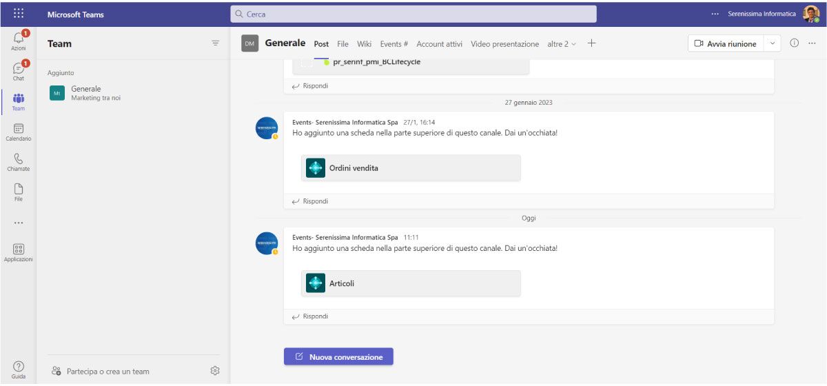Show channel info icon

pyautogui.click(x=794, y=43)
